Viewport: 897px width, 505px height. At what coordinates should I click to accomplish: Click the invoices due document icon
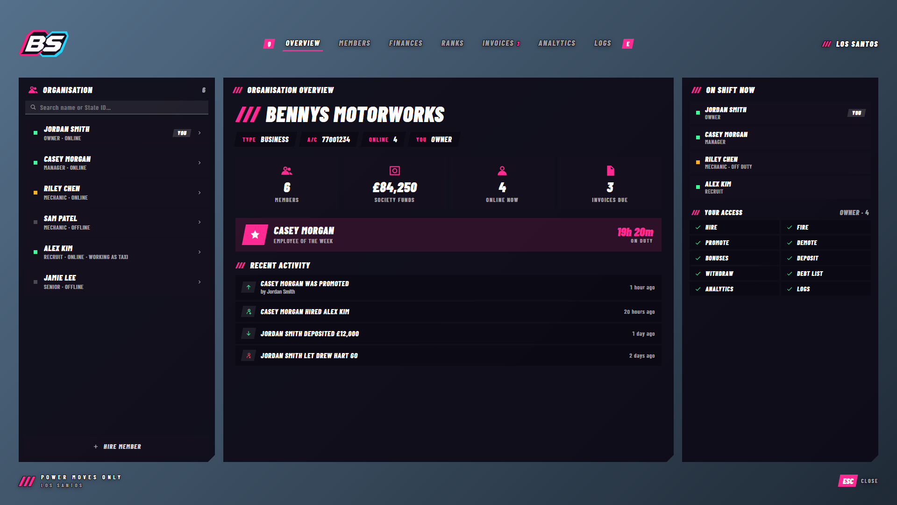tap(610, 171)
